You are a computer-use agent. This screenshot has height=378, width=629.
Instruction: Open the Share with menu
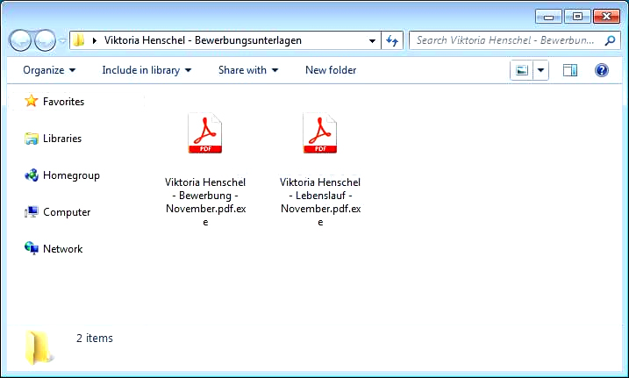[x=248, y=70]
